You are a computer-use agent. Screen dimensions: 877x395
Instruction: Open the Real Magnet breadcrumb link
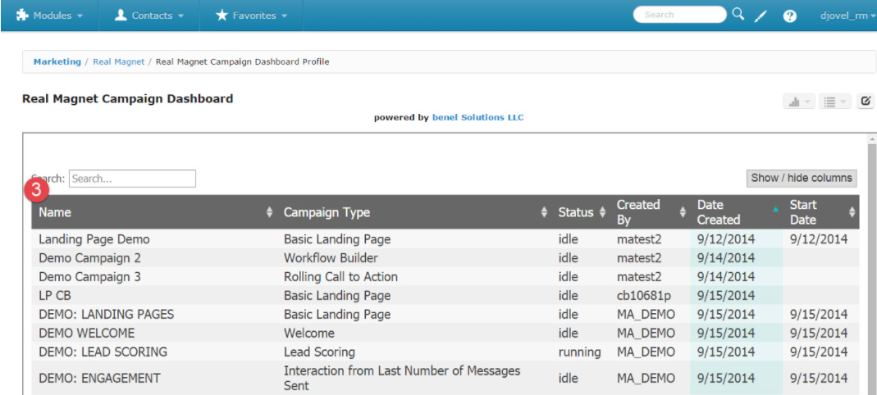[x=119, y=62]
